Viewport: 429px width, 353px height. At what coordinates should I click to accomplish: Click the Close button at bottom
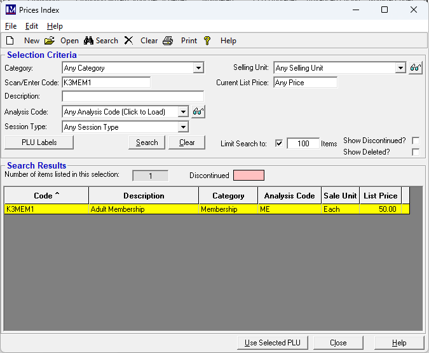tap(338, 343)
